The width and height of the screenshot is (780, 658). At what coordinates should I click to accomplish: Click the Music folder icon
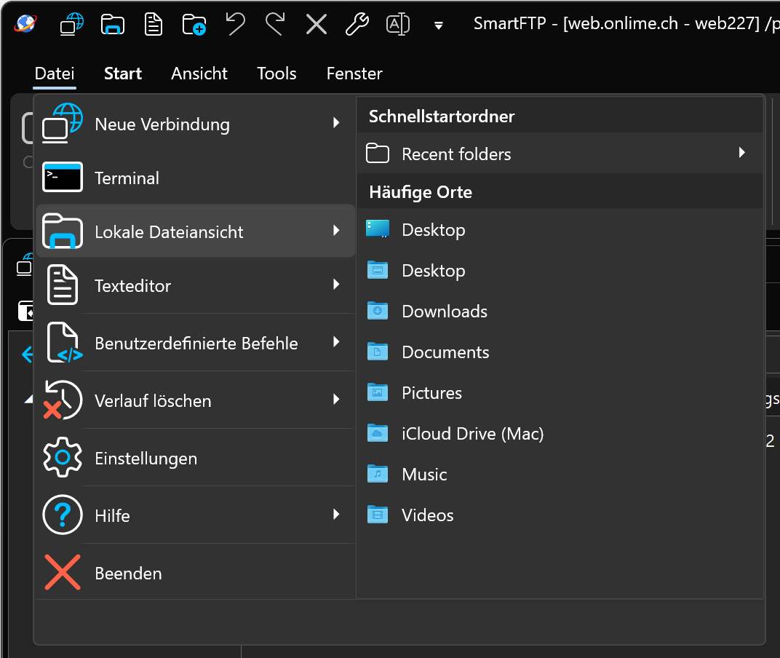pos(378,474)
